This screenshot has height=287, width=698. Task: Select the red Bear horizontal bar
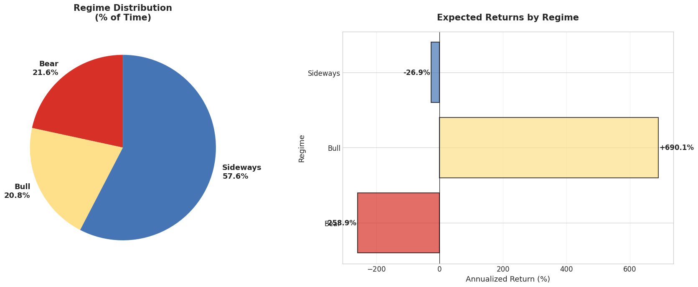tap(398, 223)
